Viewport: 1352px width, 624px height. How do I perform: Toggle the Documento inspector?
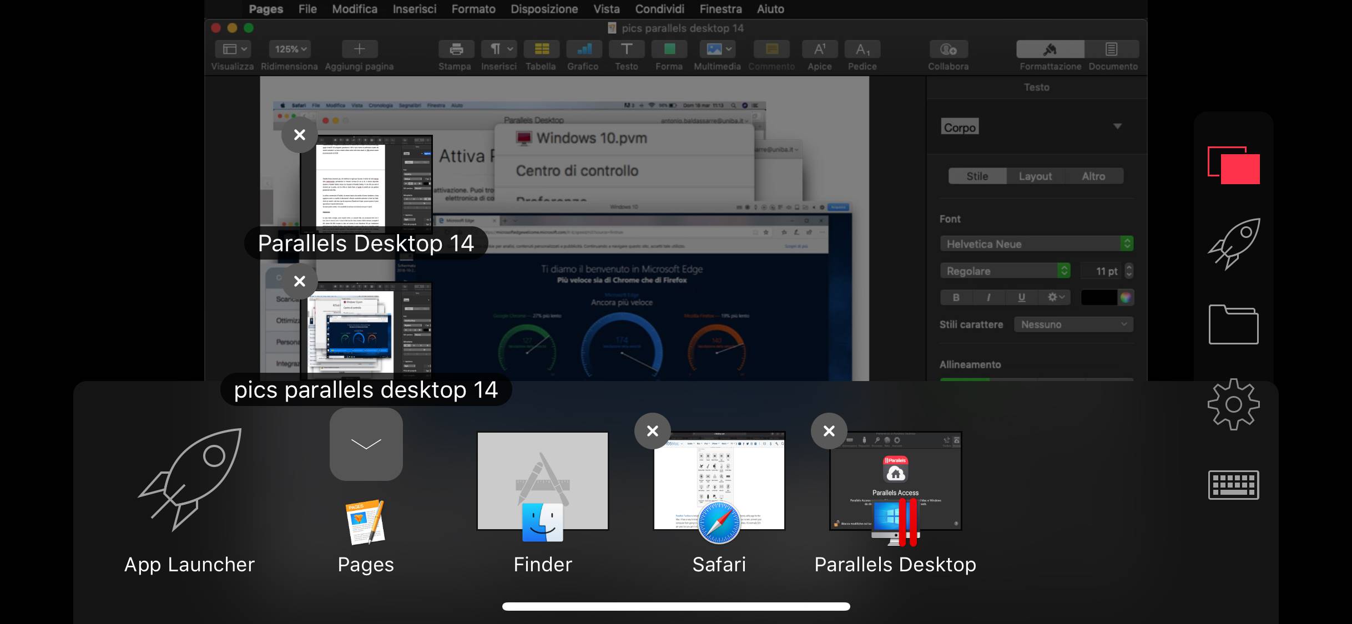[x=1112, y=49]
